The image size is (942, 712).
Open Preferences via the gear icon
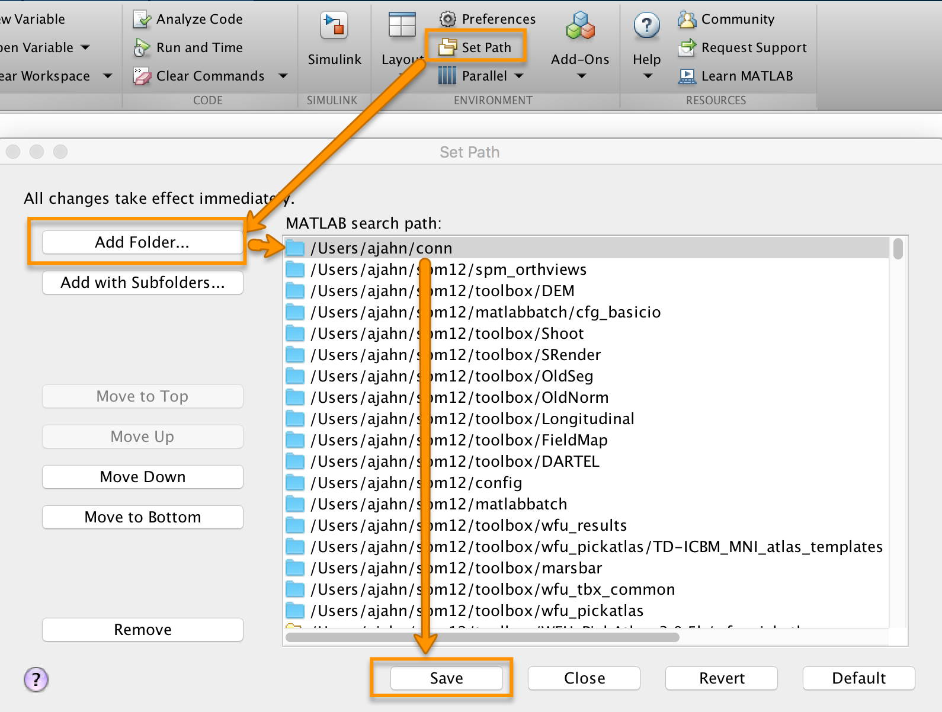tap(447, 19)
